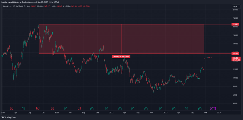Click the current price label 146.80
This screenshot has width=243, height=120.
[235, 58]
